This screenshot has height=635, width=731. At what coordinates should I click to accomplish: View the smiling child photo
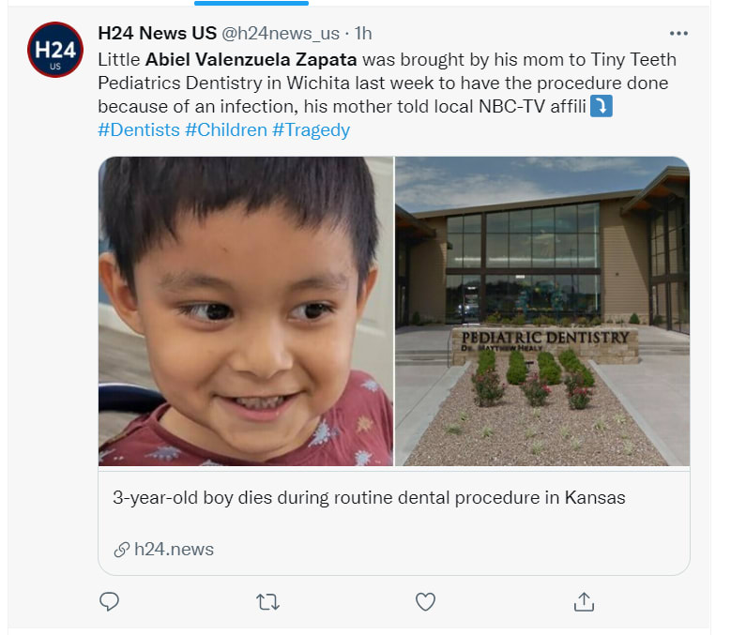(x=246, y=311)
